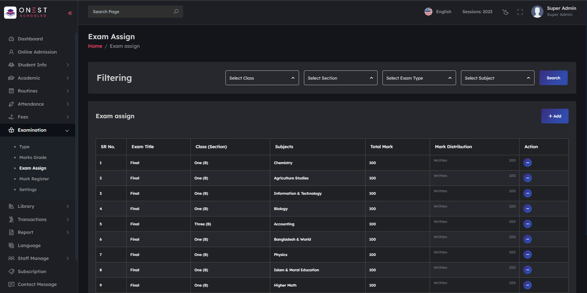Click Language icon in sidebar
The width and height of the screenshot is (587, 293).
11,245
